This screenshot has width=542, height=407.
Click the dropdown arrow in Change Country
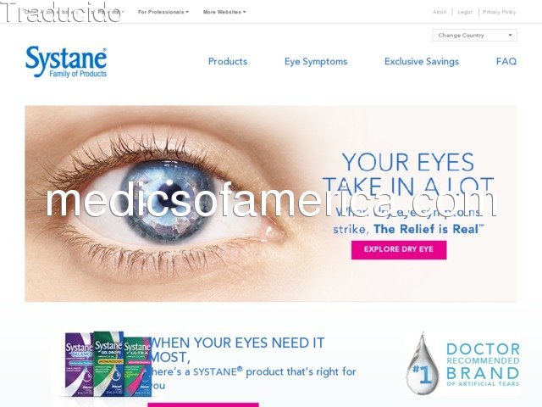(x=510, y=36)
